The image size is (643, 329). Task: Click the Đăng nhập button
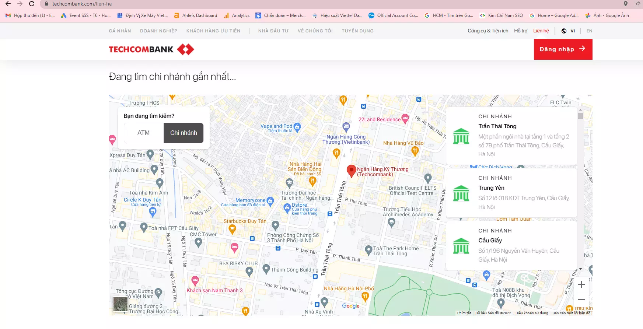[563, 49]
